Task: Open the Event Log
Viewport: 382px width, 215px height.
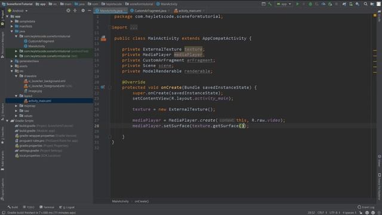Action: tap(366, 207)
